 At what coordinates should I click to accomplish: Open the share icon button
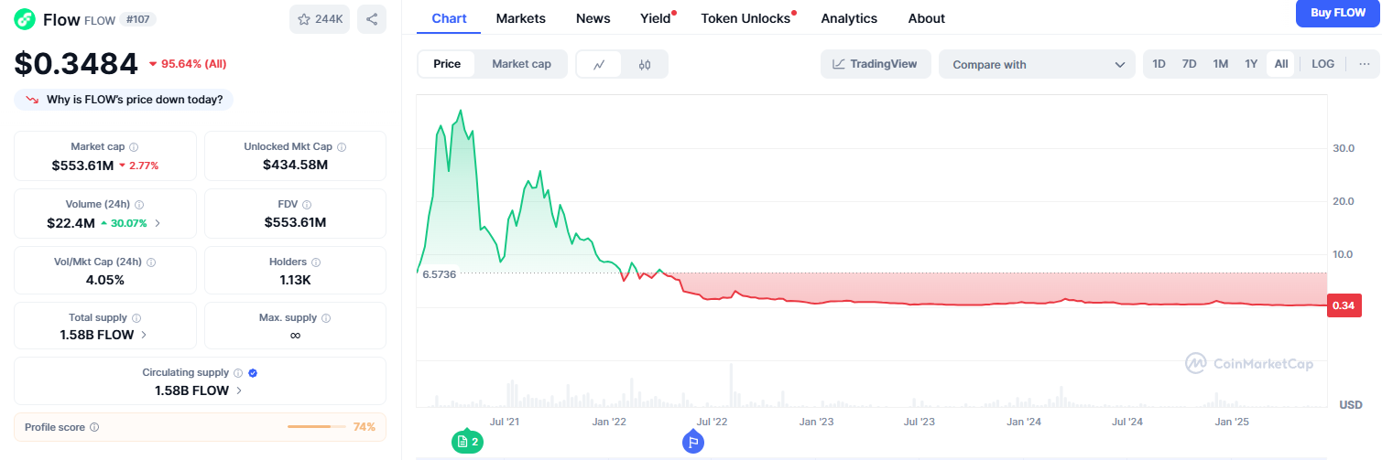(x=372, y=19)
